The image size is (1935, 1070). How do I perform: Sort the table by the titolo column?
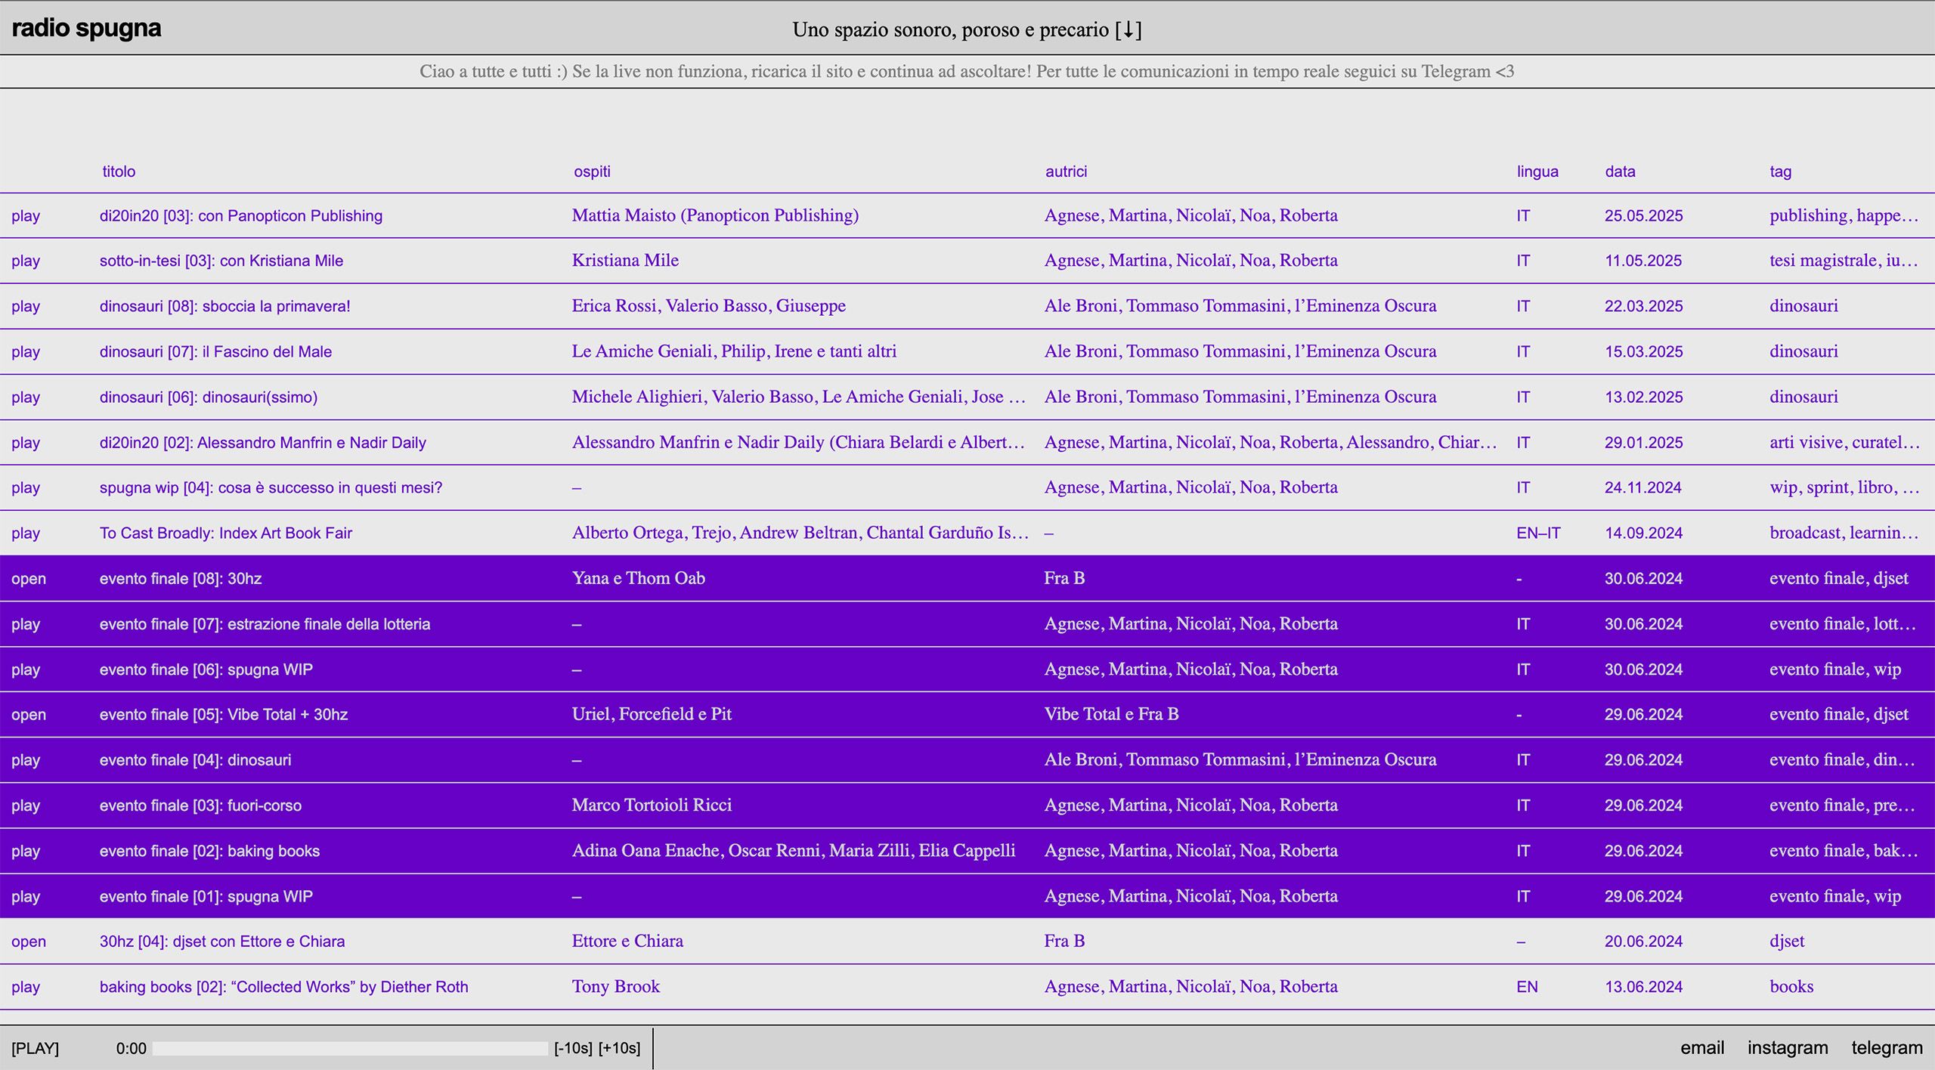119,172
